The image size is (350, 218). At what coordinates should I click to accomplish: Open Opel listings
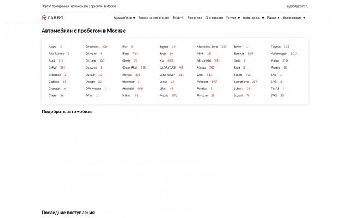(200, 75)
